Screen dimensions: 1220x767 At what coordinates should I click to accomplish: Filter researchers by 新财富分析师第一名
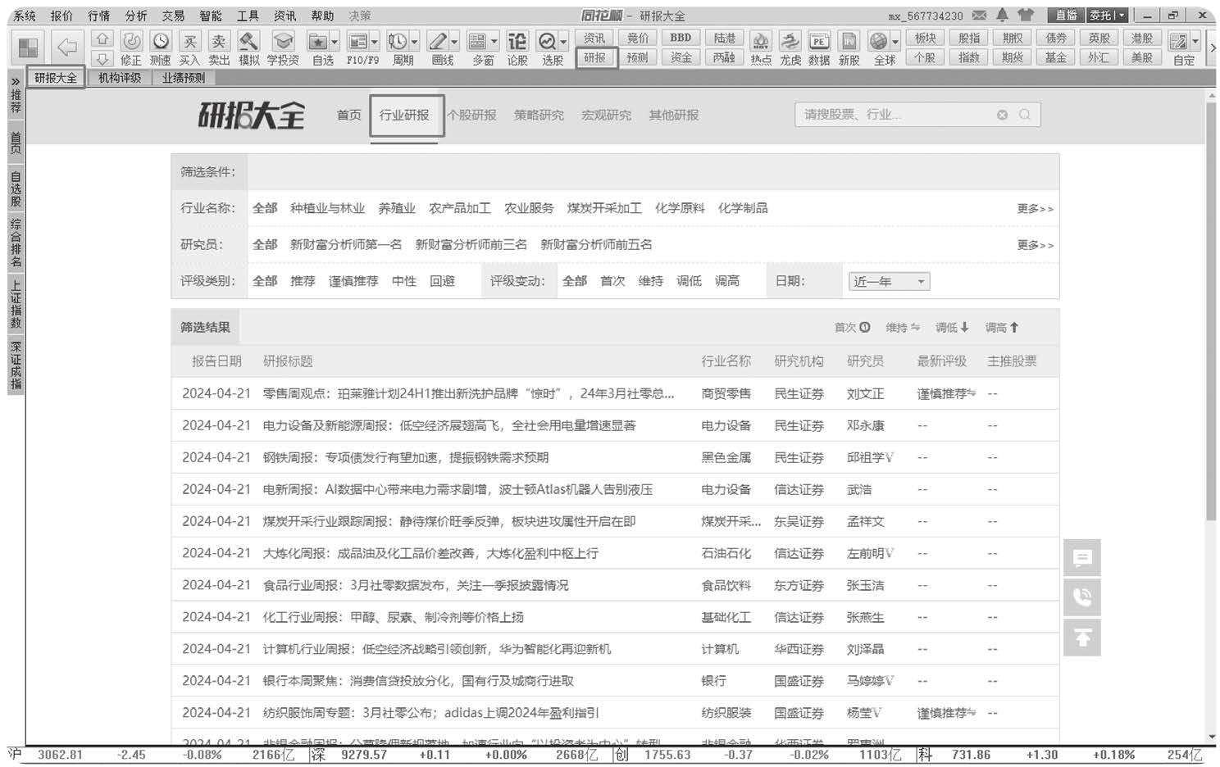(346, 245)
